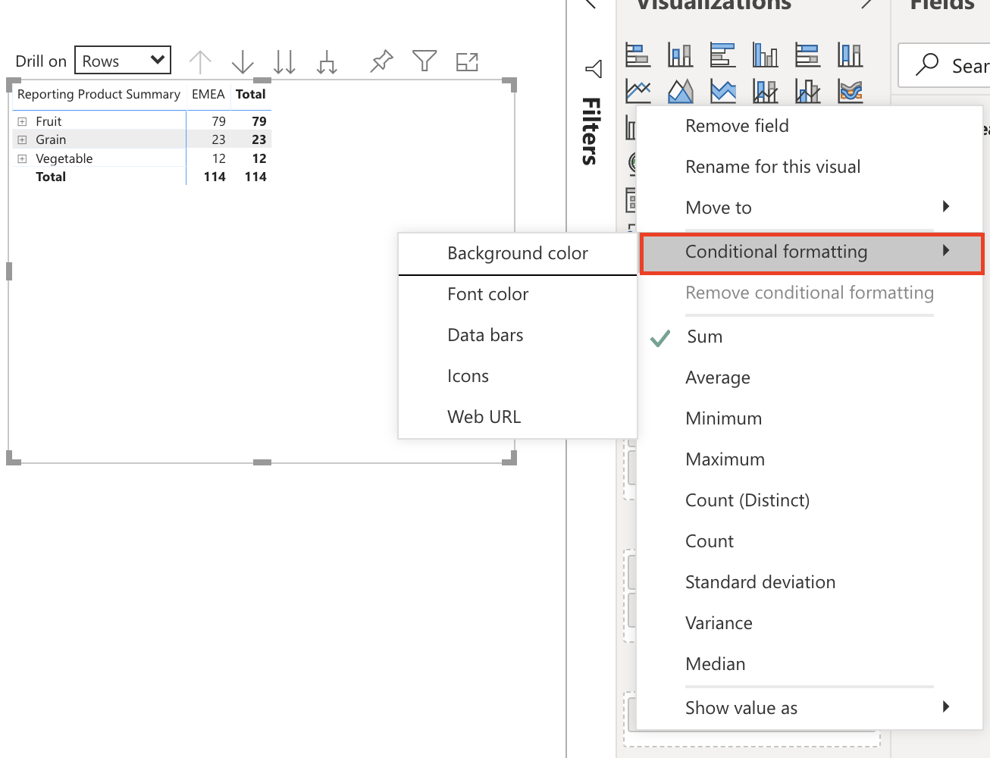This screenshot has width=990, height=758.
Task: Expand the Grain row
Action: pyautogui.click(x=22, y=139)
